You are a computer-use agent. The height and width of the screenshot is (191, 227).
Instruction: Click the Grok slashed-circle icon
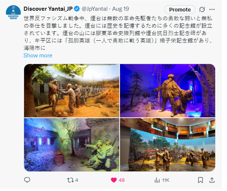point(202,10)
